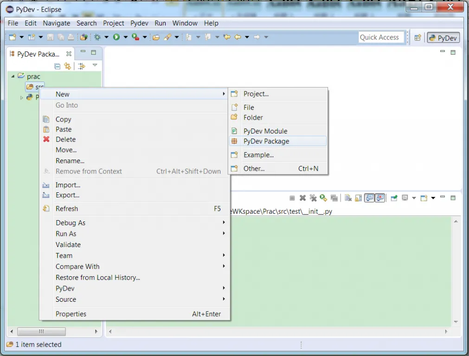
Task: Toggle Show Console on standard error change
Action: pos(380,198)
